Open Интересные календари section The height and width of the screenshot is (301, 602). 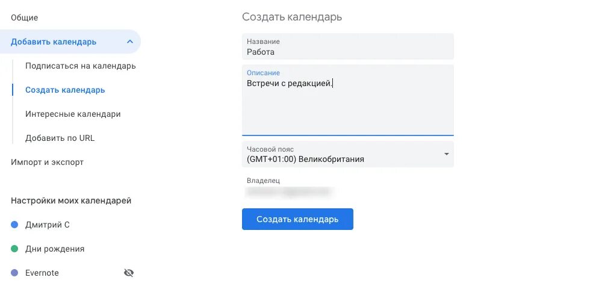click(73, 114)
